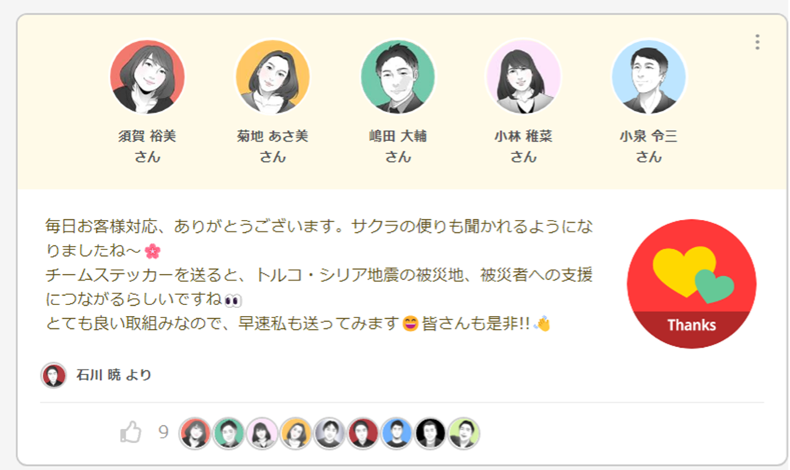The image size is (790, 470).
Task: Select fourth liker avatar with orange background
Action: [296, 433]
